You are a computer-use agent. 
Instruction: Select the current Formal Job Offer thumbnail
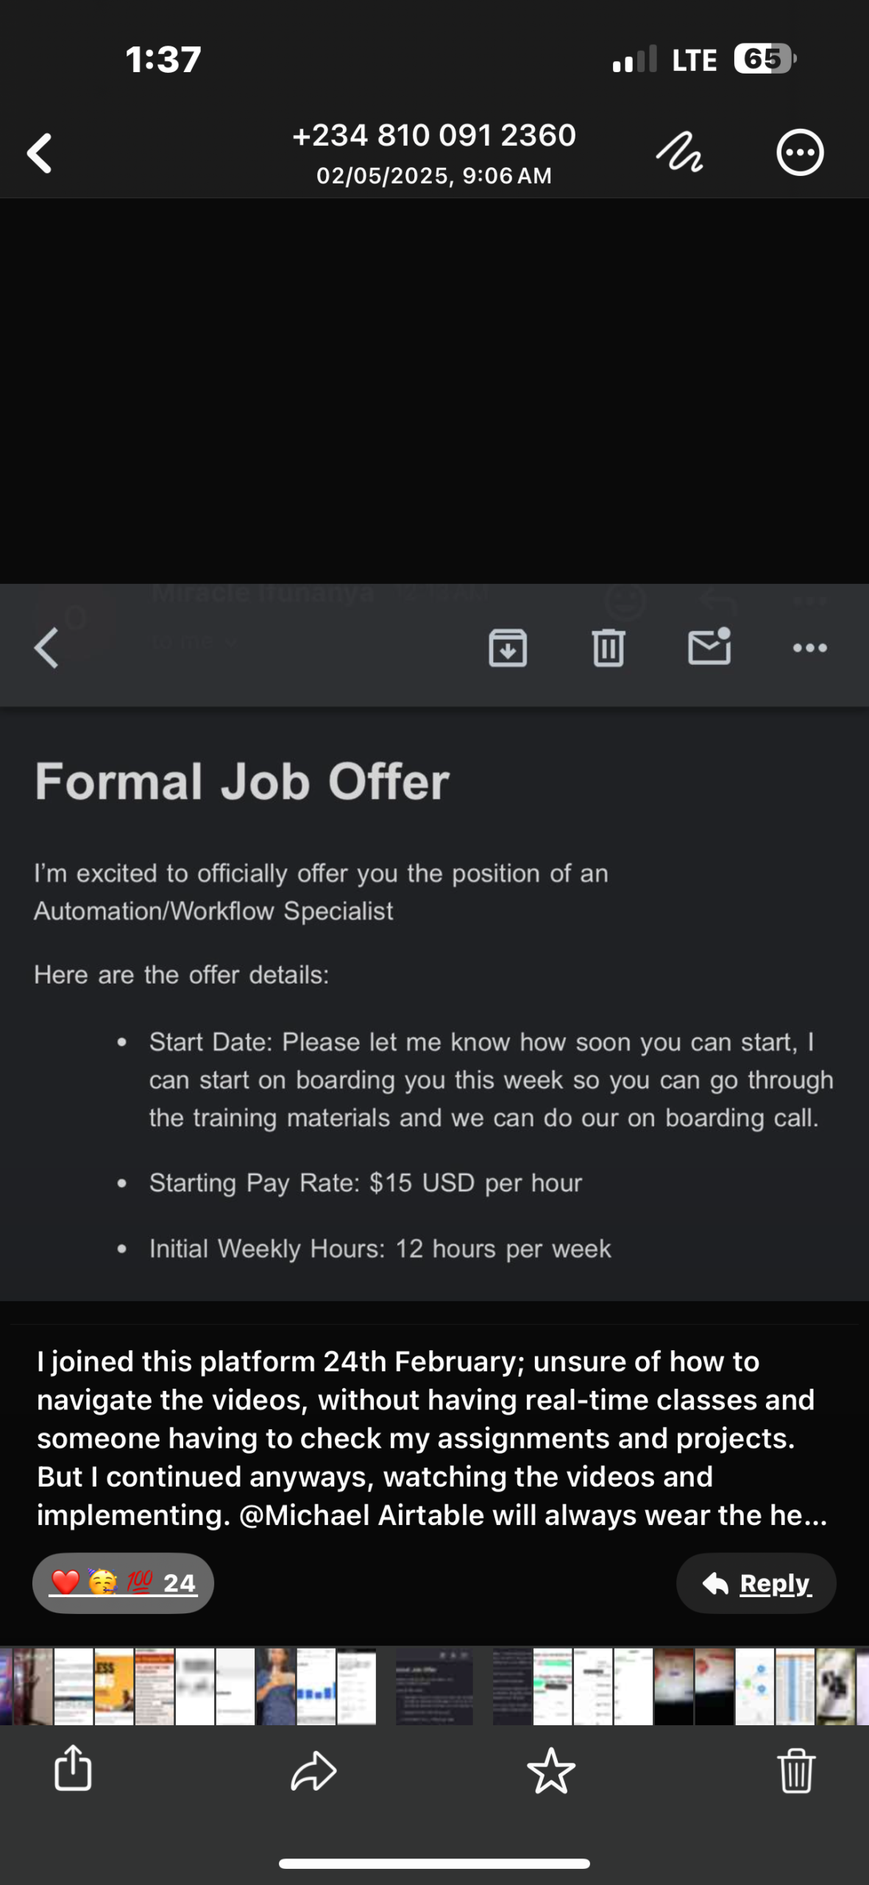pos(434,1686)
